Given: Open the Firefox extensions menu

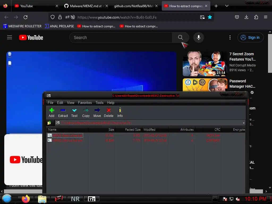Looking at the screenshot, I should coord(256,17).
